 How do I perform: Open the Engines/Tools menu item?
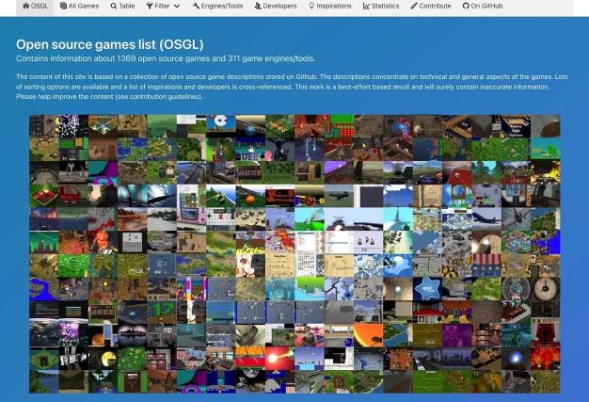[x=218, y=6]
